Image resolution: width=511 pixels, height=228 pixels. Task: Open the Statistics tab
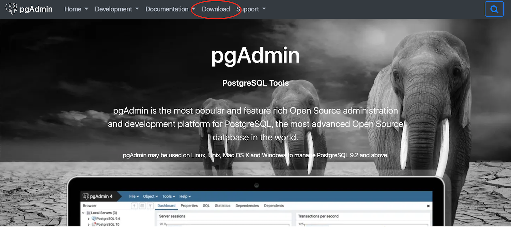pyautogui.click(x=222, y=206)
